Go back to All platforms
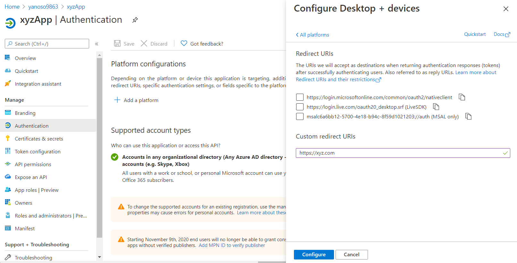 (x=313, y=35)
